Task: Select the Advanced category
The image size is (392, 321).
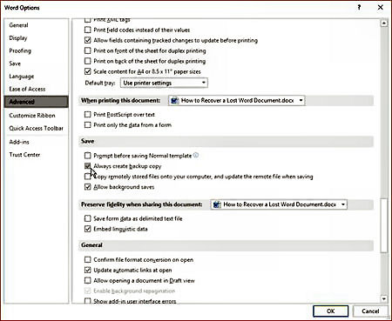Action: coord(37,102)
